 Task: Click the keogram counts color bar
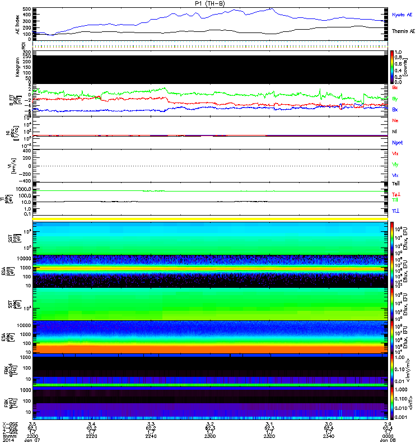point(391,67)
